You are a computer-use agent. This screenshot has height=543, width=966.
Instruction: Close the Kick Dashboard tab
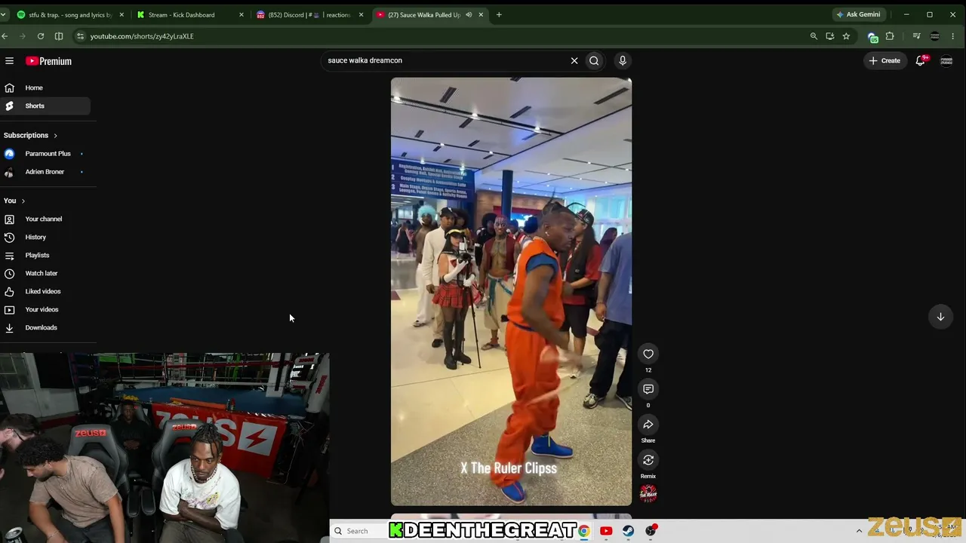click(x=241, y=14)
